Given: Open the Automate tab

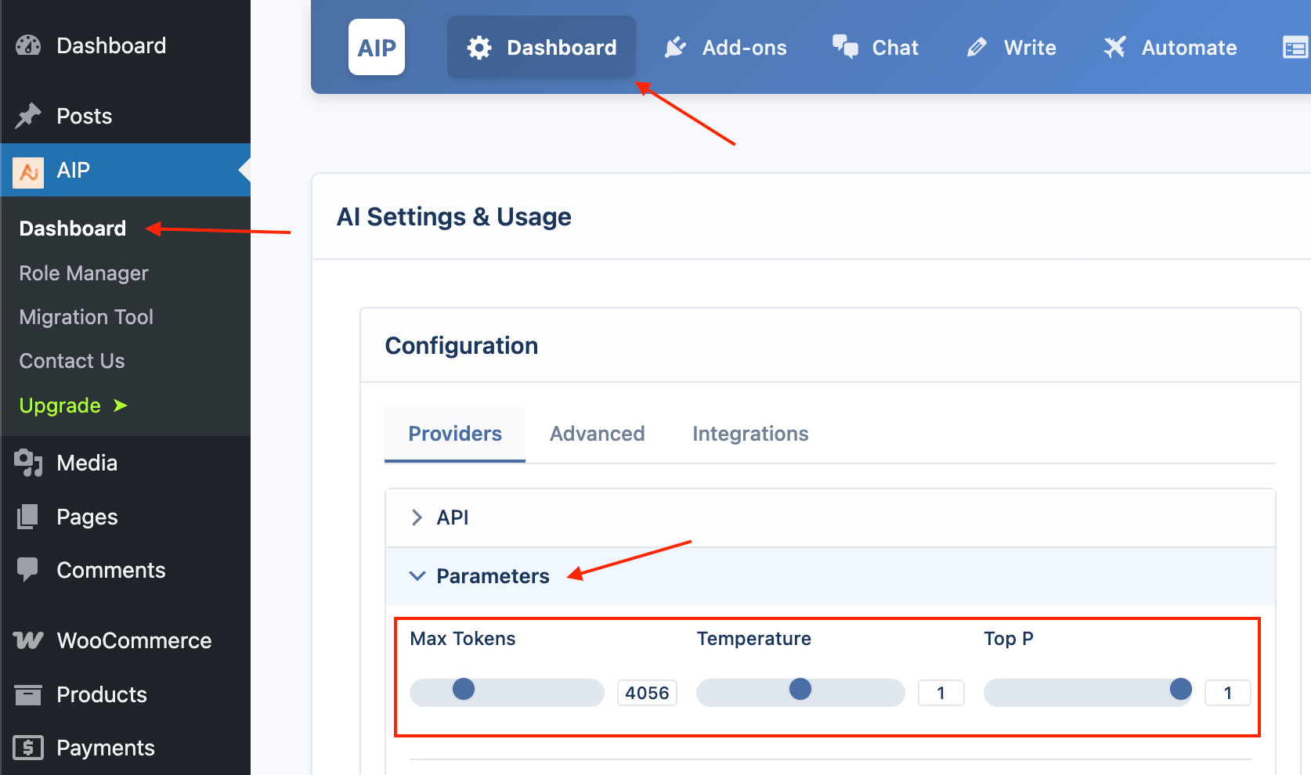Looking at the screenshot, I should click(x=1170, y=48).
